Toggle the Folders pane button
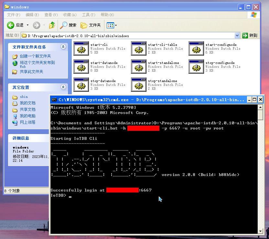Screen dimensions: 269x239 point(91,25)
